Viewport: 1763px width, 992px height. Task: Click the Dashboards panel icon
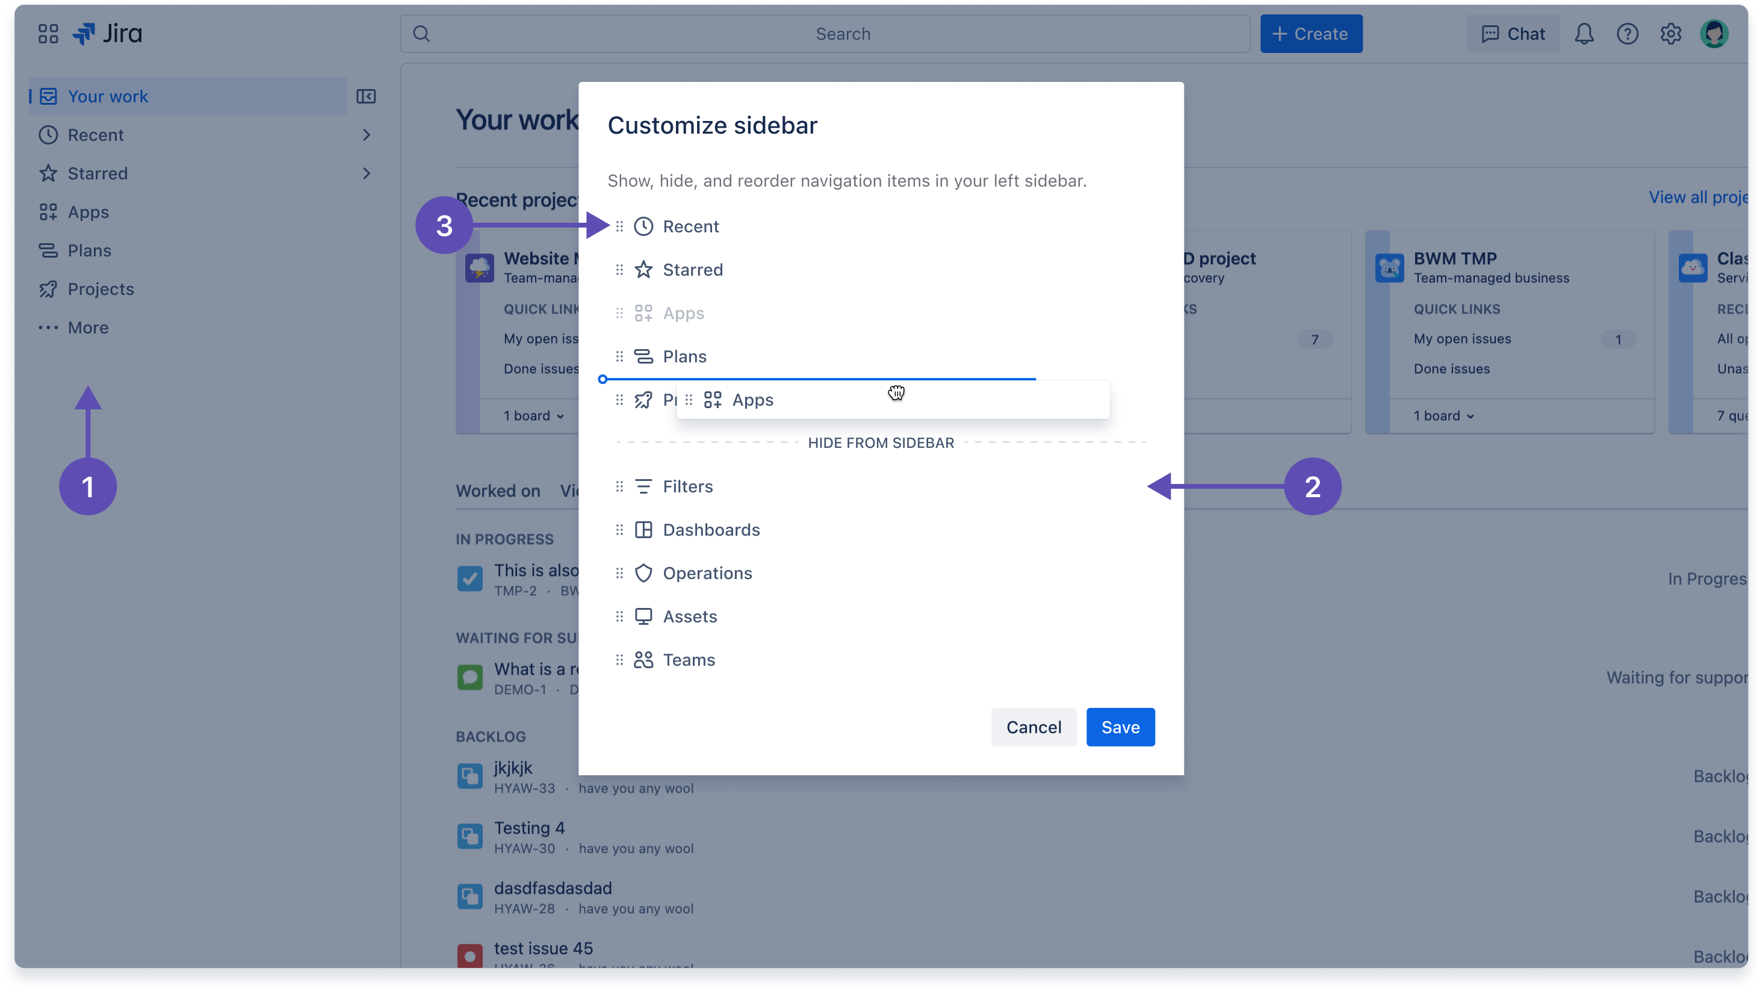643,529
